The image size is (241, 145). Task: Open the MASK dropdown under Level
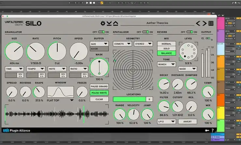[x=187, y=69]
